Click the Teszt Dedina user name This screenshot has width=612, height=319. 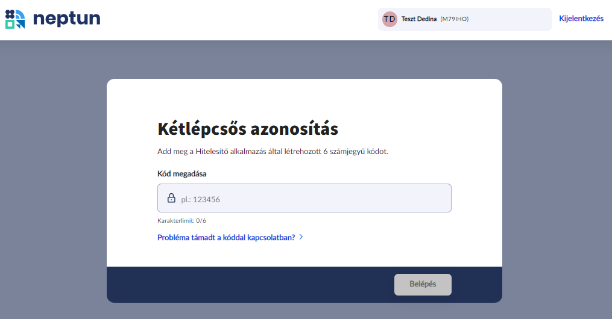coord(419,19)
